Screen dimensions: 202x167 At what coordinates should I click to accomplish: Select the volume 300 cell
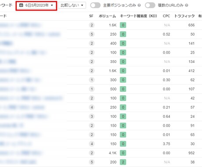click(113, 80)
